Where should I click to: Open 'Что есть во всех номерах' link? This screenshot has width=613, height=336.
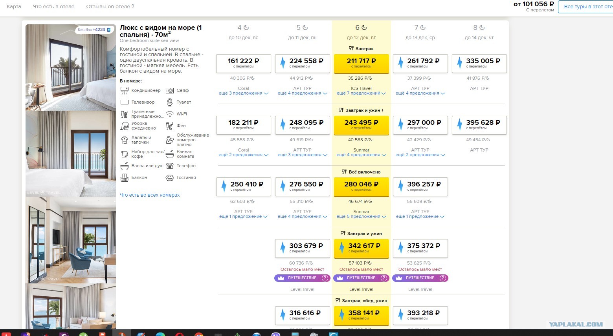click(150, 195)
